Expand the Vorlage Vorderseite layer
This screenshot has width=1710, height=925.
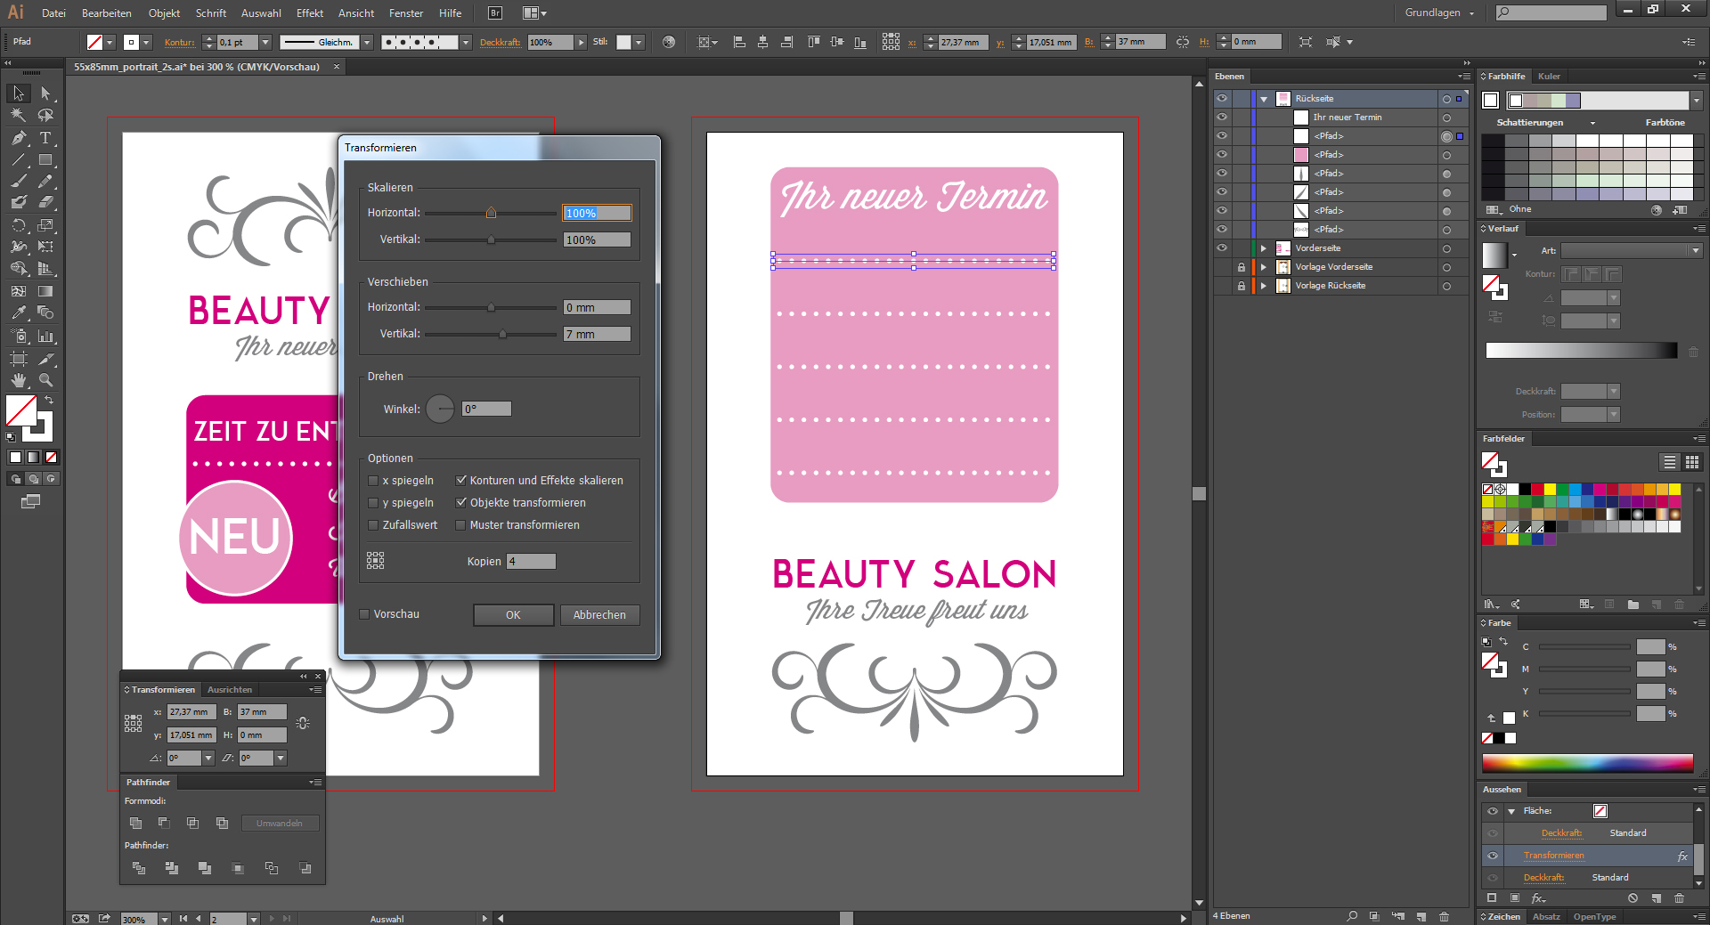[x=1263, y=267]
